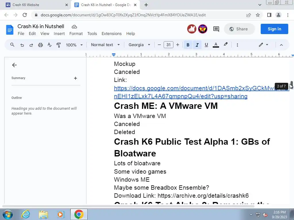This screenshot has width=294, height=220.
Task: Click the document title Crash K6 in Nutshell
Action: pyautogui.click(x=41, y=26)
